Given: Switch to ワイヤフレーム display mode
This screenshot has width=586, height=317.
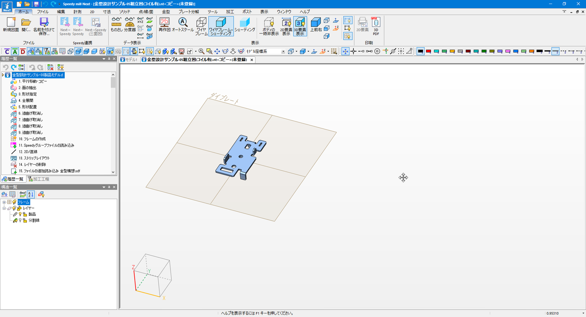Looking at the screenshot, I should 201,26.
